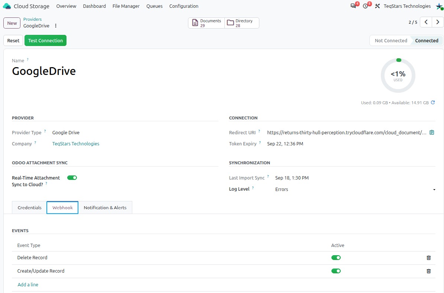Switch to the Webhook tab

62,208
